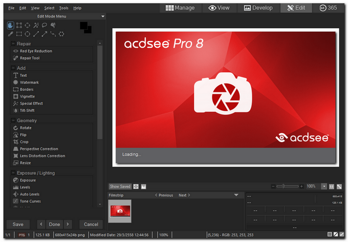Switch to Develop mode
The width and height of the screenshot is (348, 242).
coord(258,8)
